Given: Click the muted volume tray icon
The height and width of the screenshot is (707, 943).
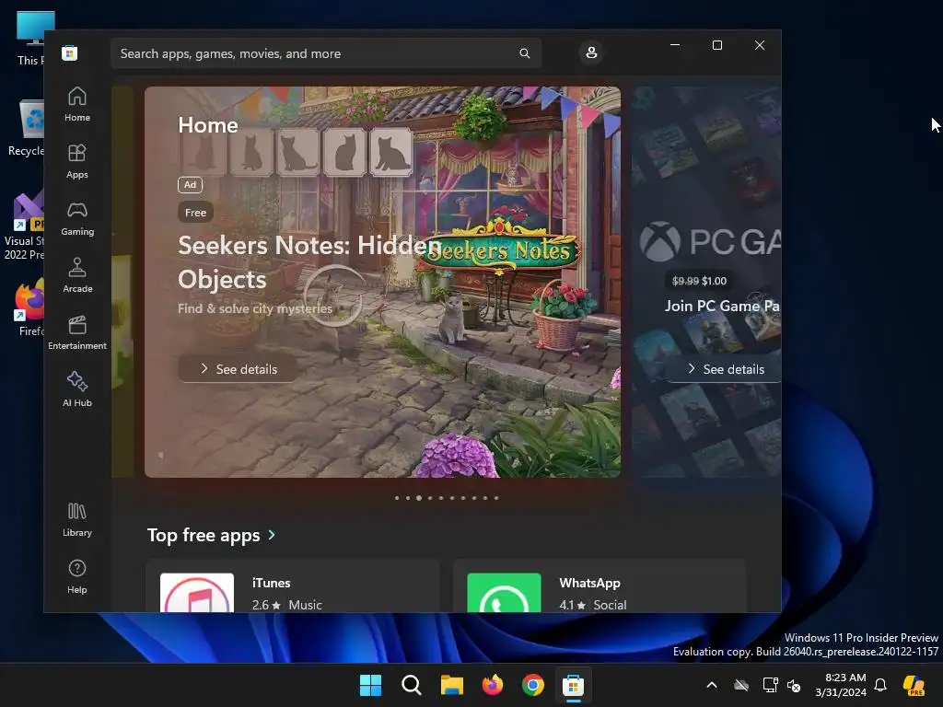Looking at the screenshot, I should (x=794, y=685).
